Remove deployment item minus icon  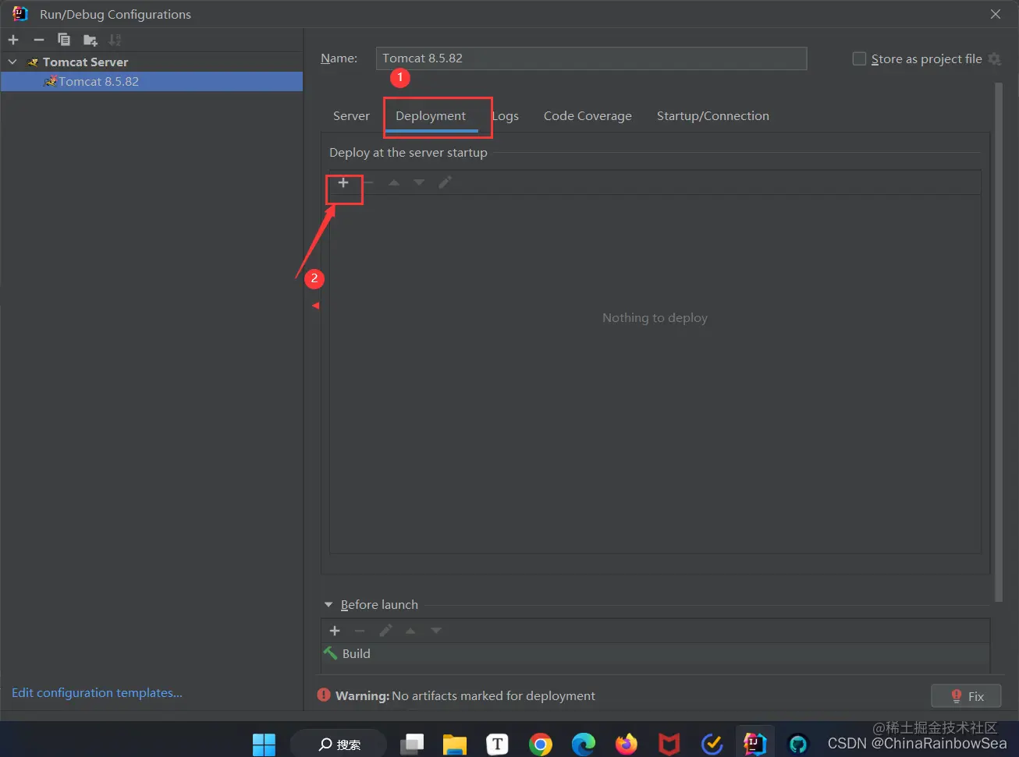click(x=368, y=182)
